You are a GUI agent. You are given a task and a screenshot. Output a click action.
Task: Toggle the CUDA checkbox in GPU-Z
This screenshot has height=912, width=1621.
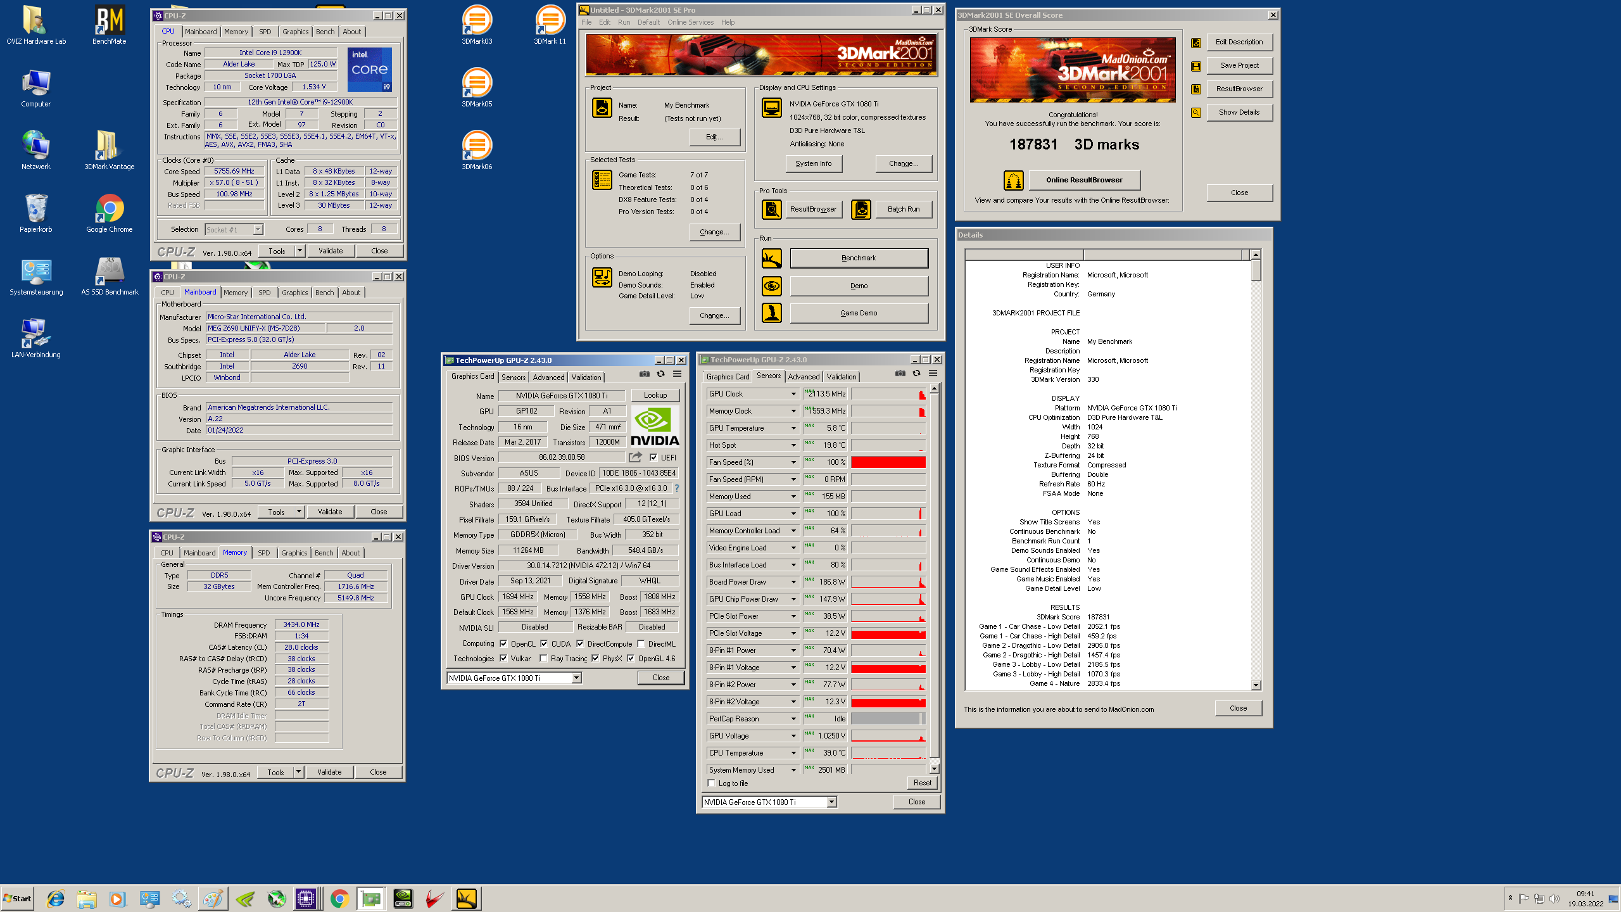544,643
